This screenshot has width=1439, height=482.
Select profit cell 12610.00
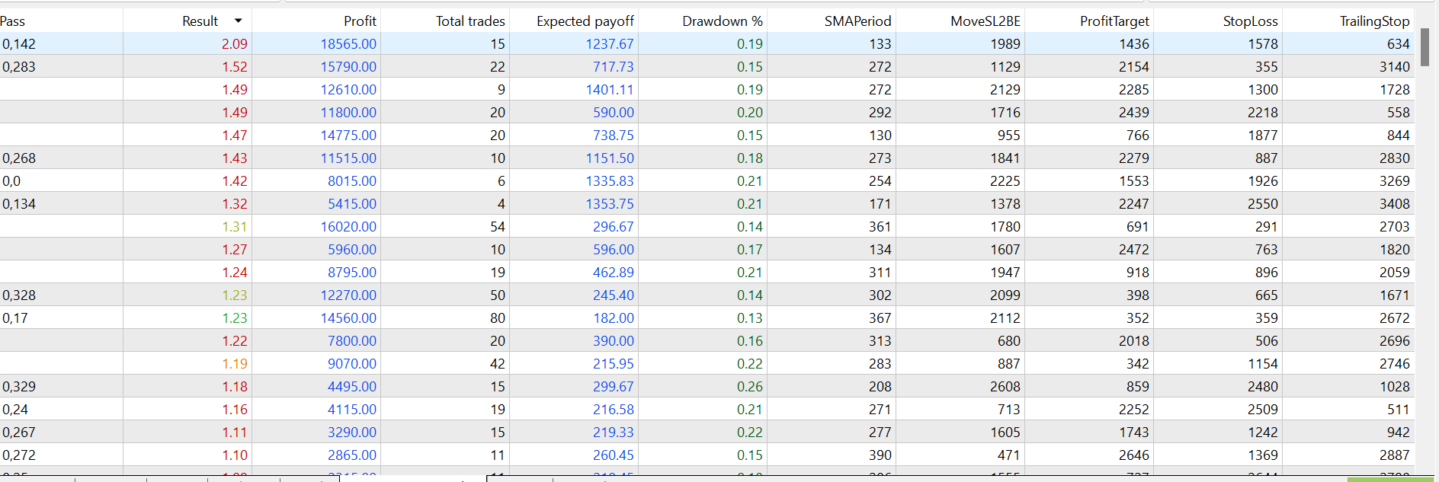[348, 90]
